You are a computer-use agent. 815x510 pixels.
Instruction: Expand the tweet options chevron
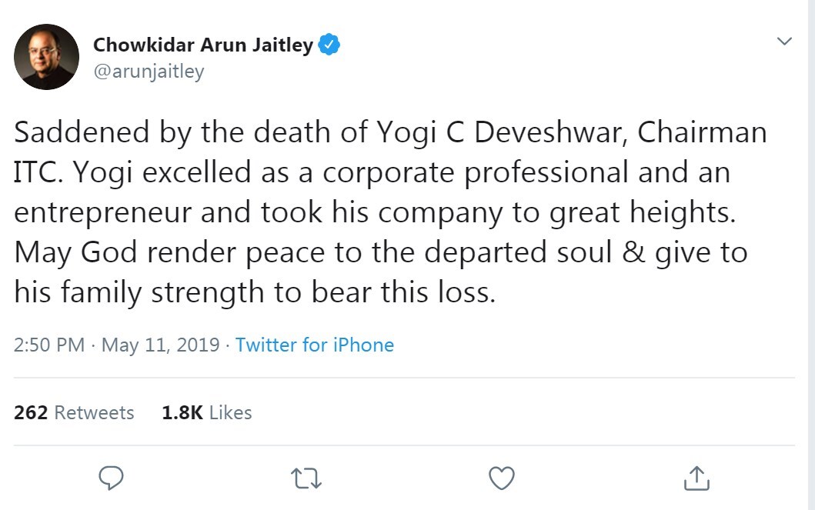click(x=784, y=42)
